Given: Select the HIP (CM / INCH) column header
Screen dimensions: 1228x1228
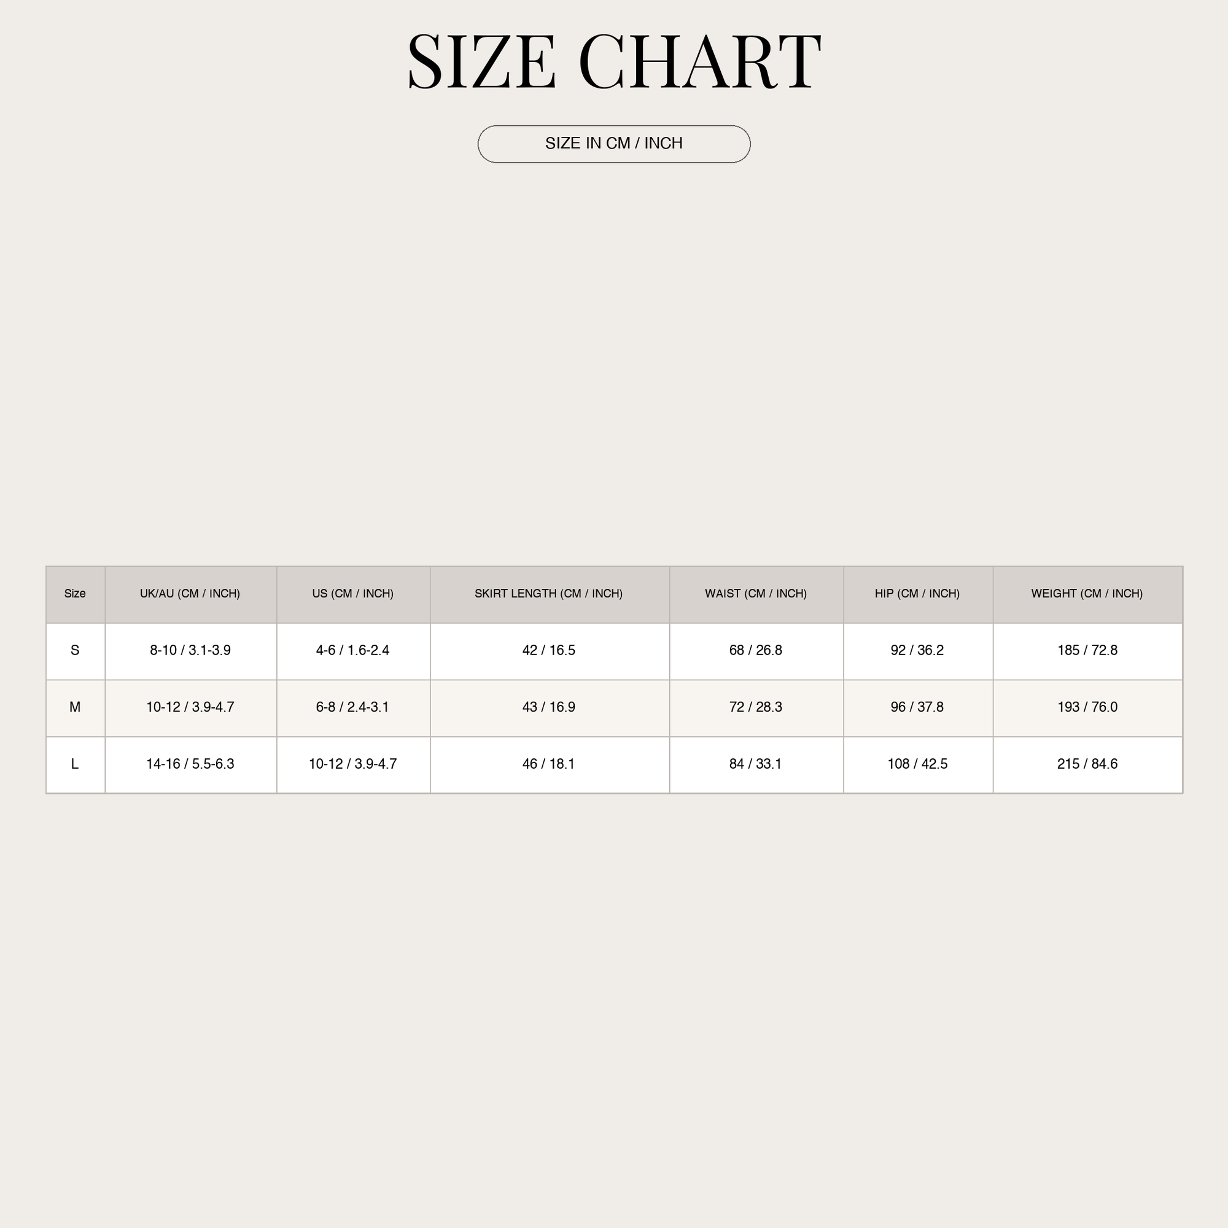Looking at the screenshot, I should point(918,594).
